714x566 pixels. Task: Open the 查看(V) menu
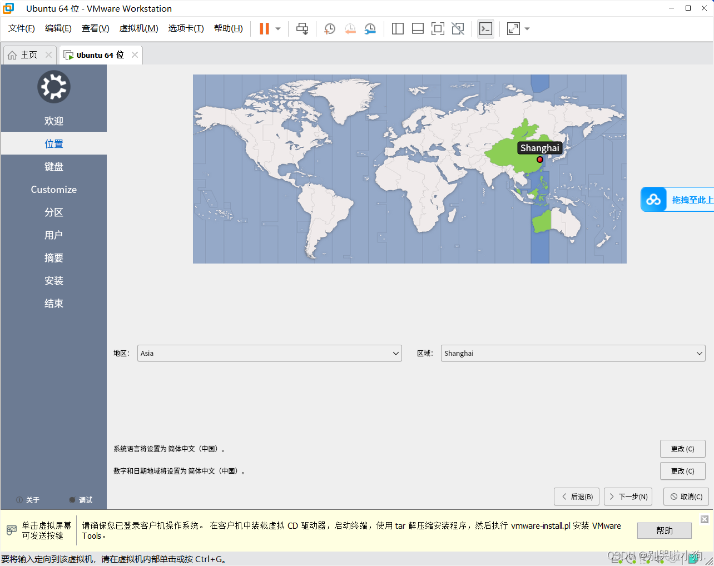[95, 28]
